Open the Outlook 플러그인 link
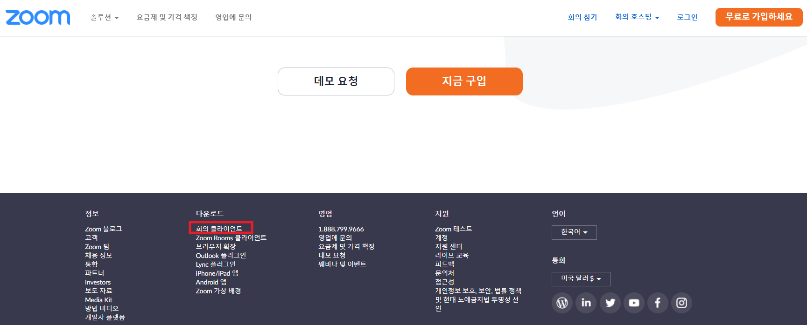 (x=221, y=255)
